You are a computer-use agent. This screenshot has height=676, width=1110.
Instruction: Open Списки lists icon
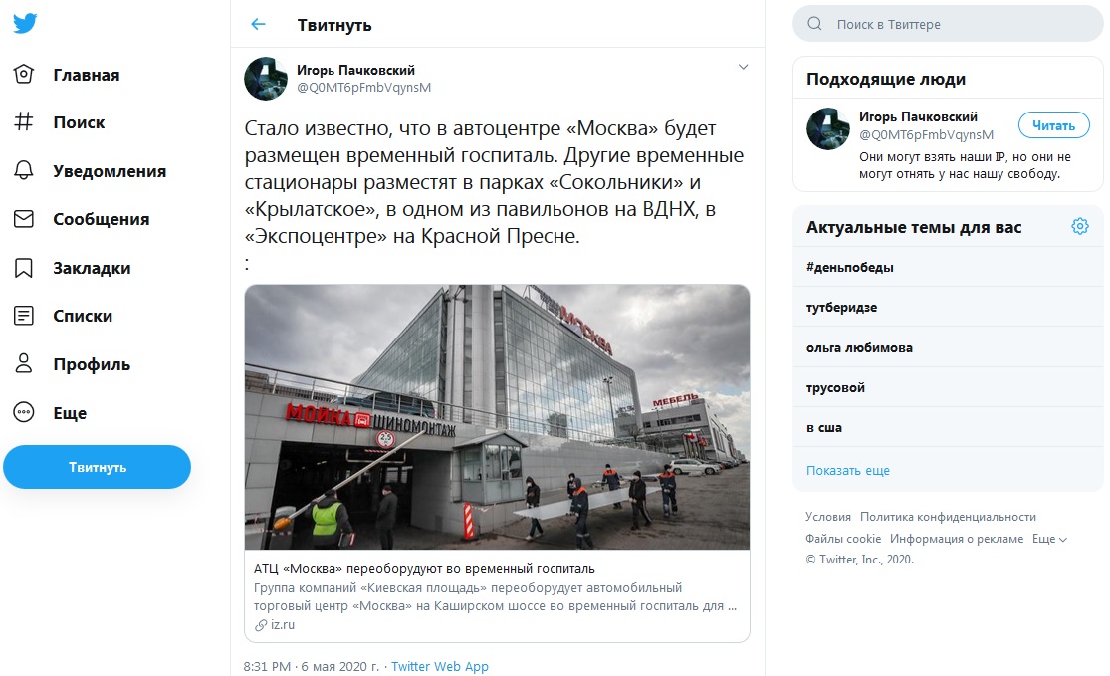23,316
